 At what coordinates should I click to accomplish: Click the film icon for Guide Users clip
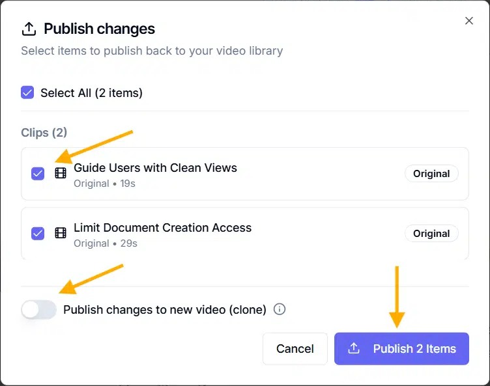pyautogui.click(x=61, y=173)
